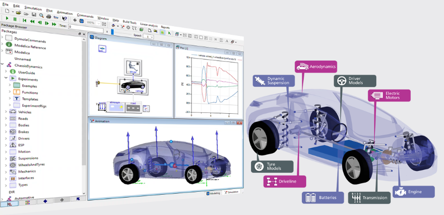Click the magnifying glass search icon
The image size is (444, 215).
[x=41, y=15]
